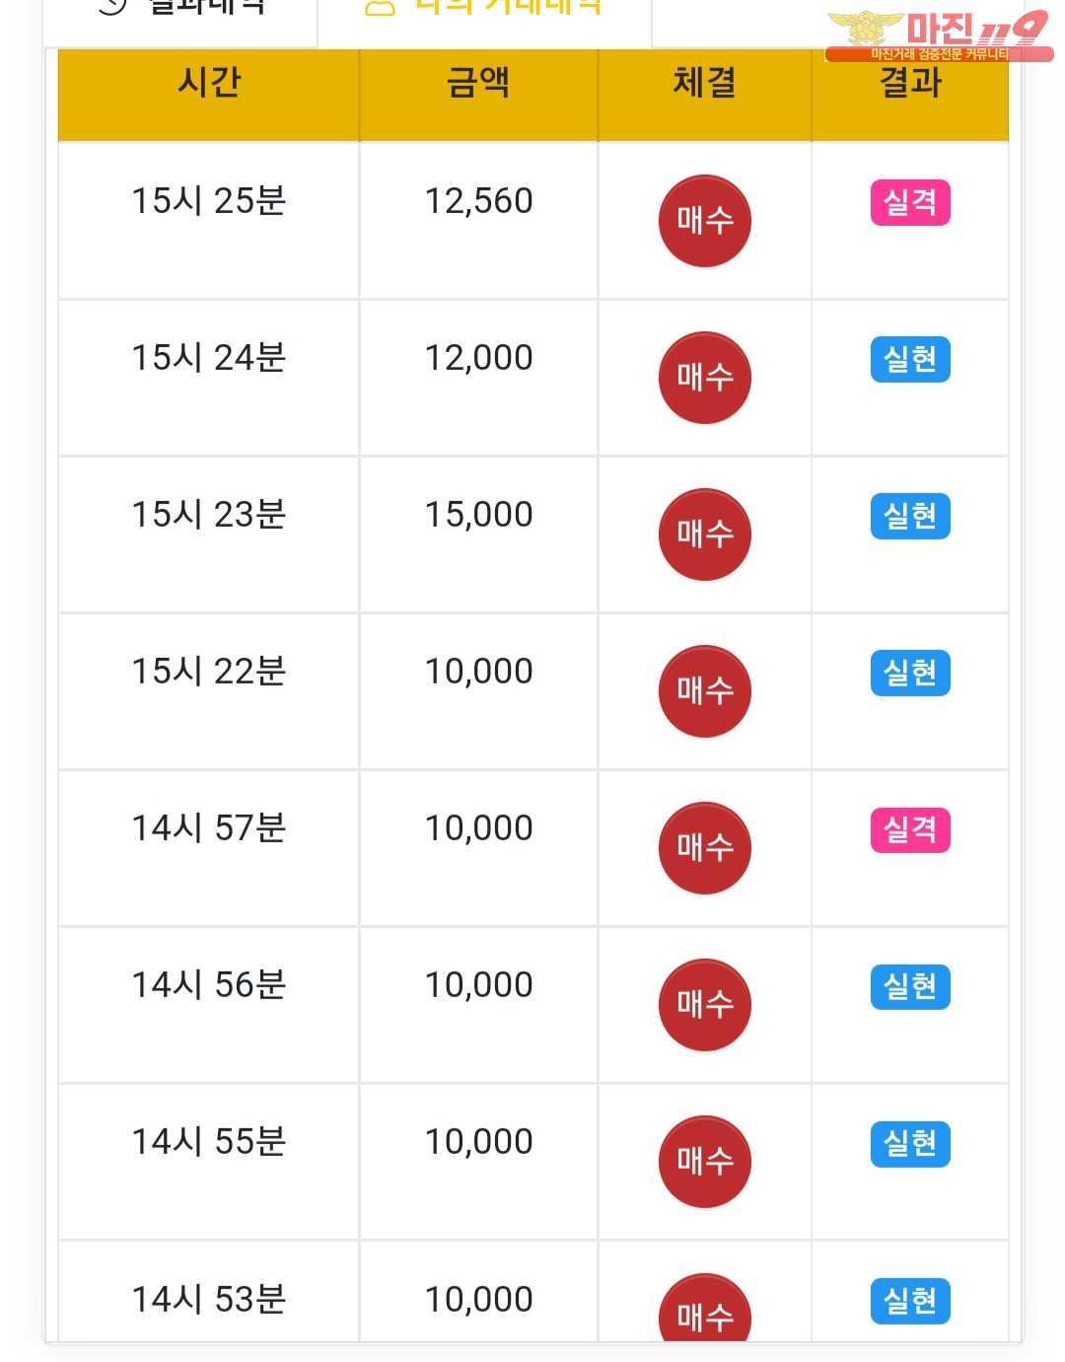Select the pink 실격 label at 15시 25분
1065x1362 pixels.
[x=910, y=202]
